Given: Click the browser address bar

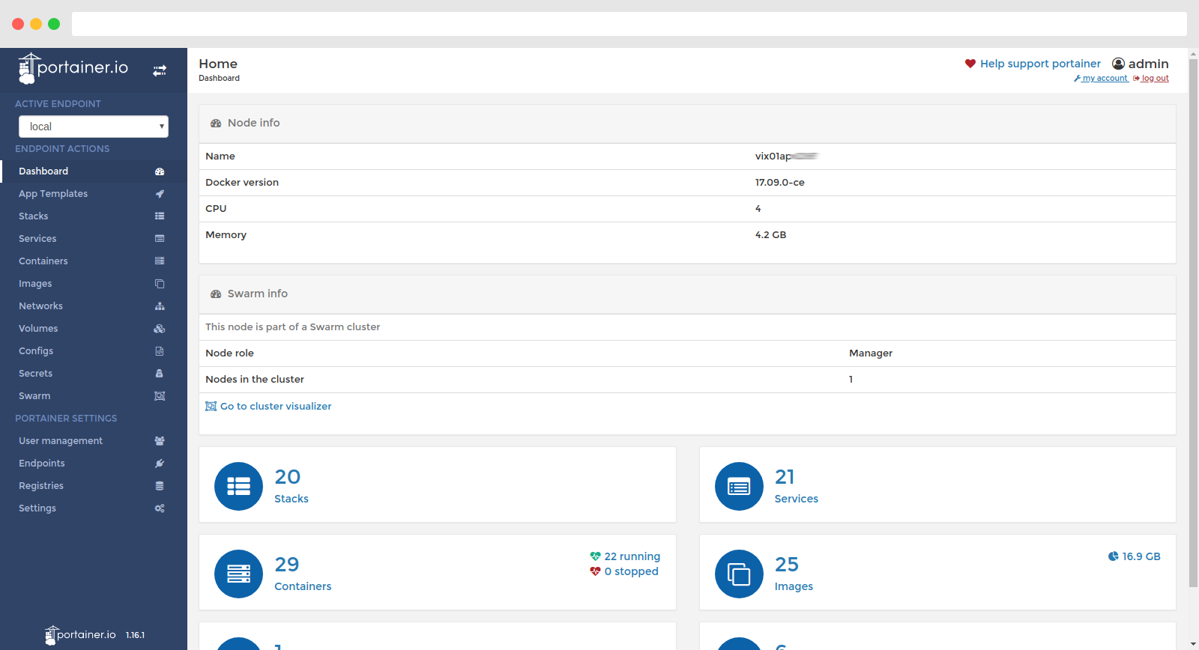Looking at the screenshot, I should click(629, 24).
